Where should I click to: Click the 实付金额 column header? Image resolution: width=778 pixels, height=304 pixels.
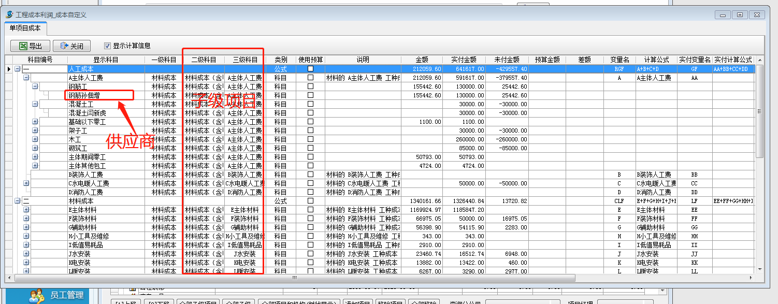pyautogui.click(x=464, y=60)
